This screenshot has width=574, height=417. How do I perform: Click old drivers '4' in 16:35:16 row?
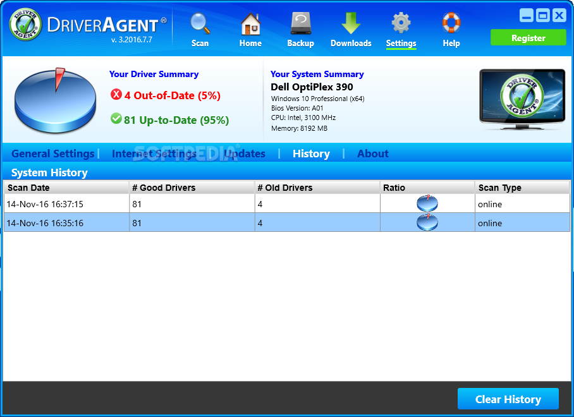(x=260, y=223)
